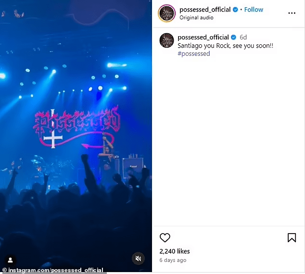Image resolution: width=305 pixels, height=274 pixels.
Task: Click the 6d time label beside username
Action: tap(243, 37)
